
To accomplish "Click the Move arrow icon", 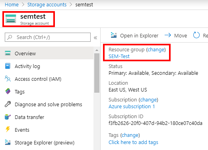I will point(168,35).
